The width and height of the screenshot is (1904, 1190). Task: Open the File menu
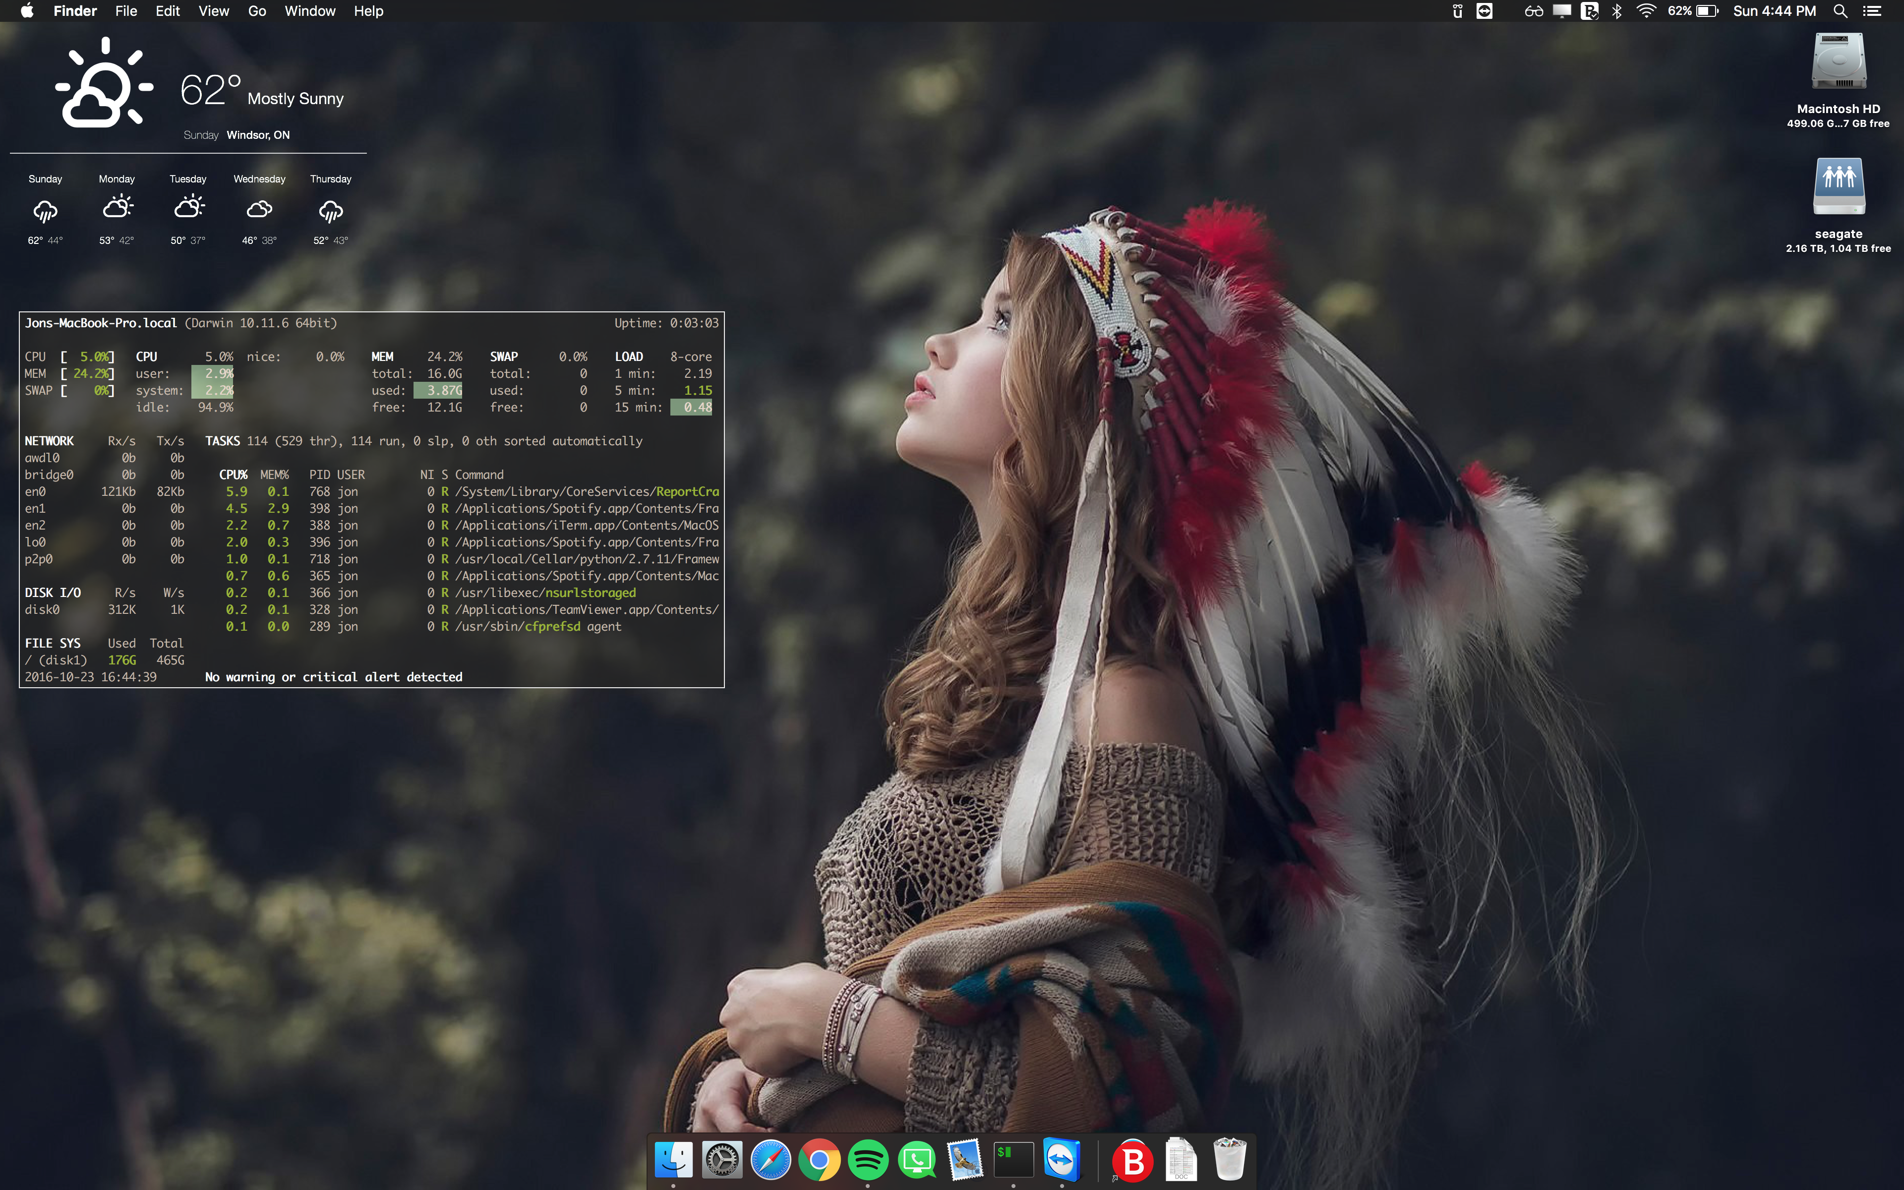tap(126, 11)
